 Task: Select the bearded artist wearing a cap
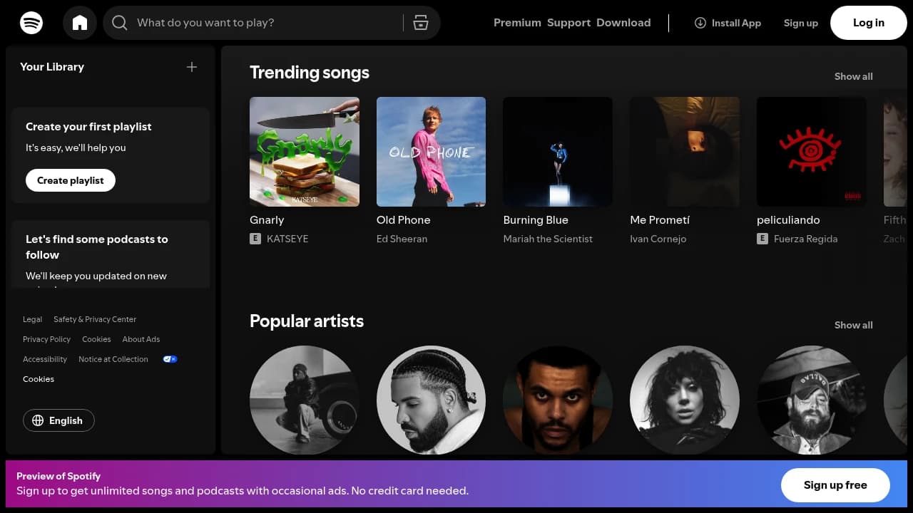point(812,400)
